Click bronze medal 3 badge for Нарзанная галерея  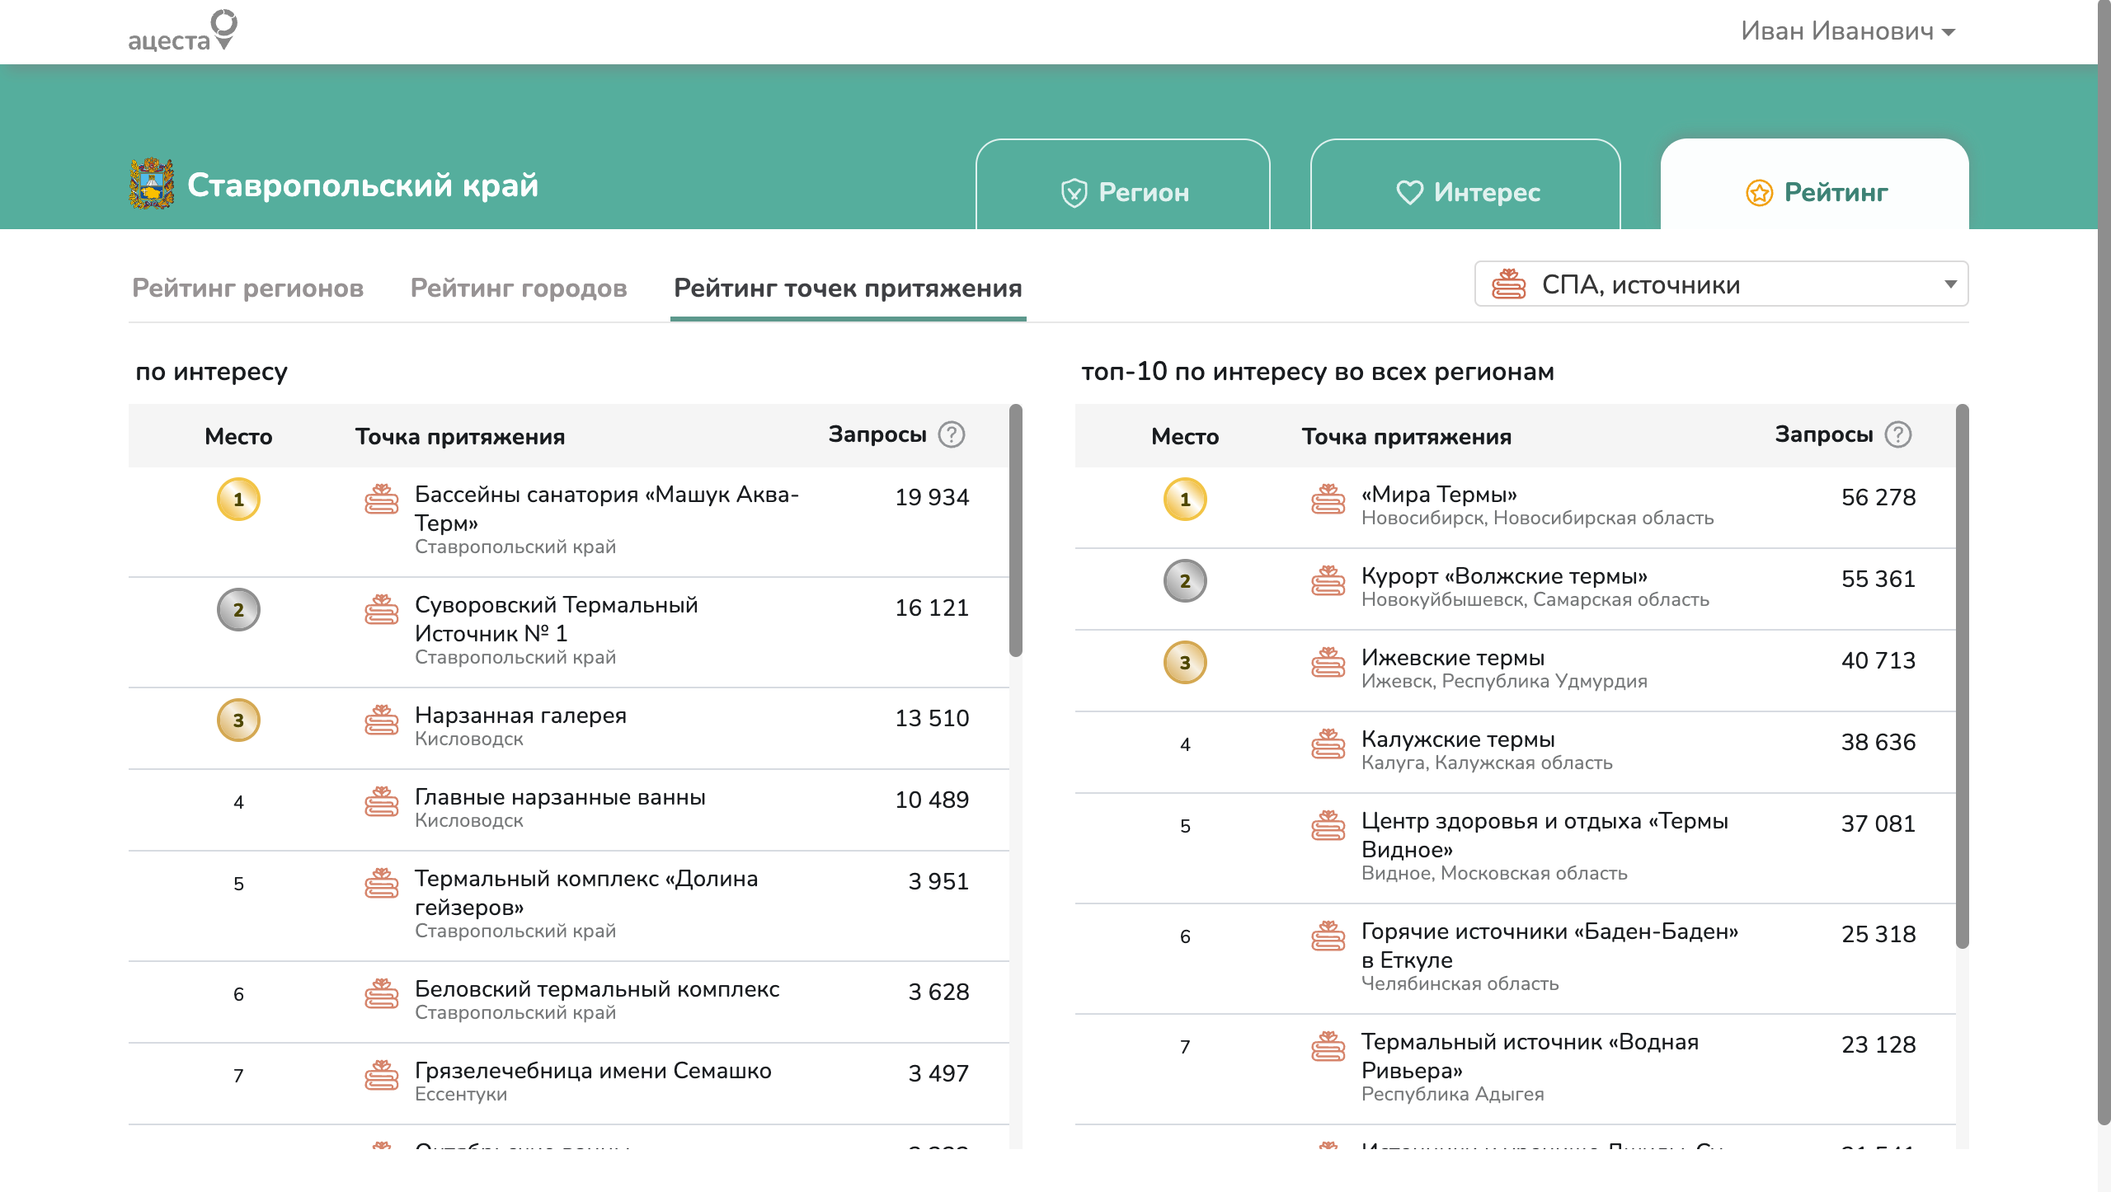pyautogui.click(x=238, y=720)
